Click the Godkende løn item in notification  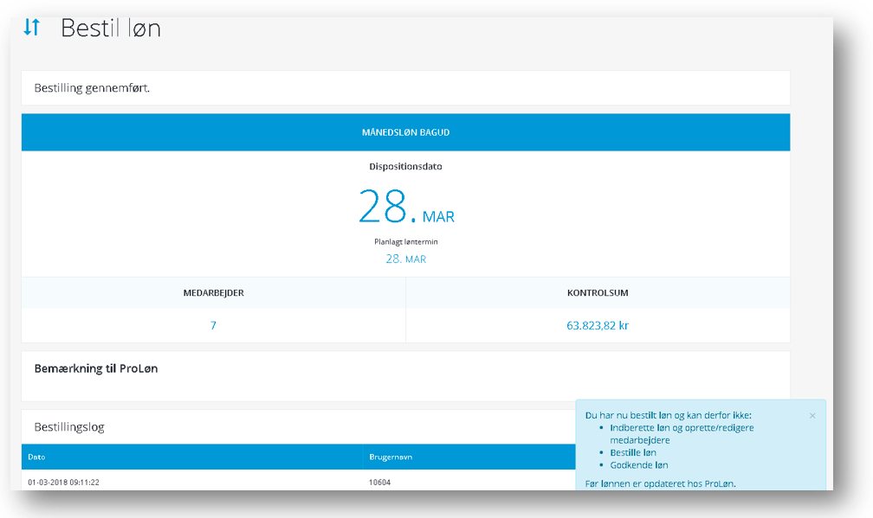(638, 465)
